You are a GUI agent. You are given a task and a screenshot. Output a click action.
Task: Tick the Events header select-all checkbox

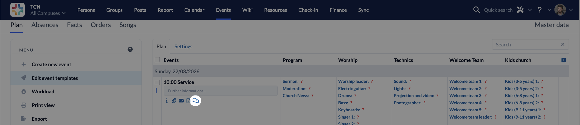tap(157, 60)
